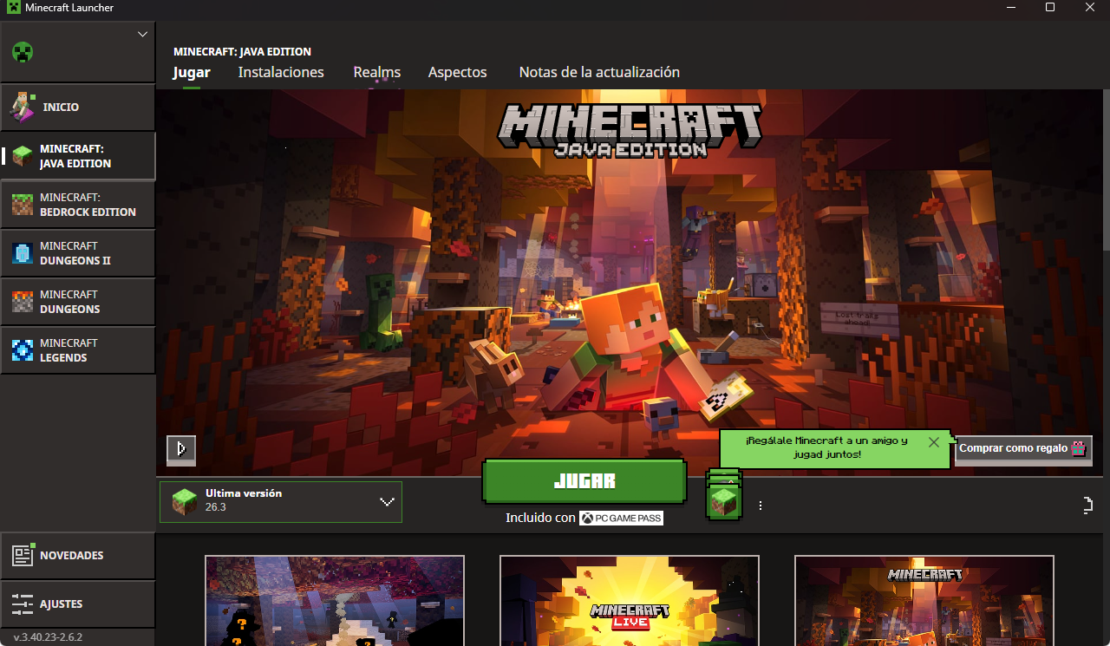Switch to the Instalaciones tab

[x=281, y=72]
